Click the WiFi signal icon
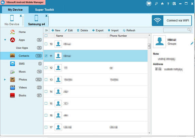195x138 pixels. point(158,20)
